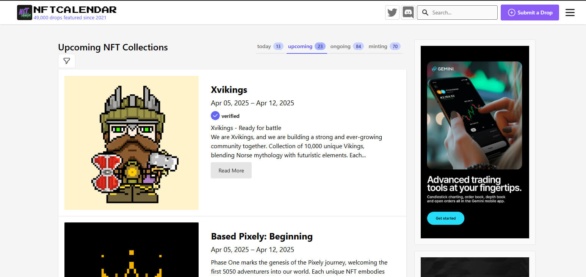
Task: Click the verified checkmark badge
Action: pos(215,116)
